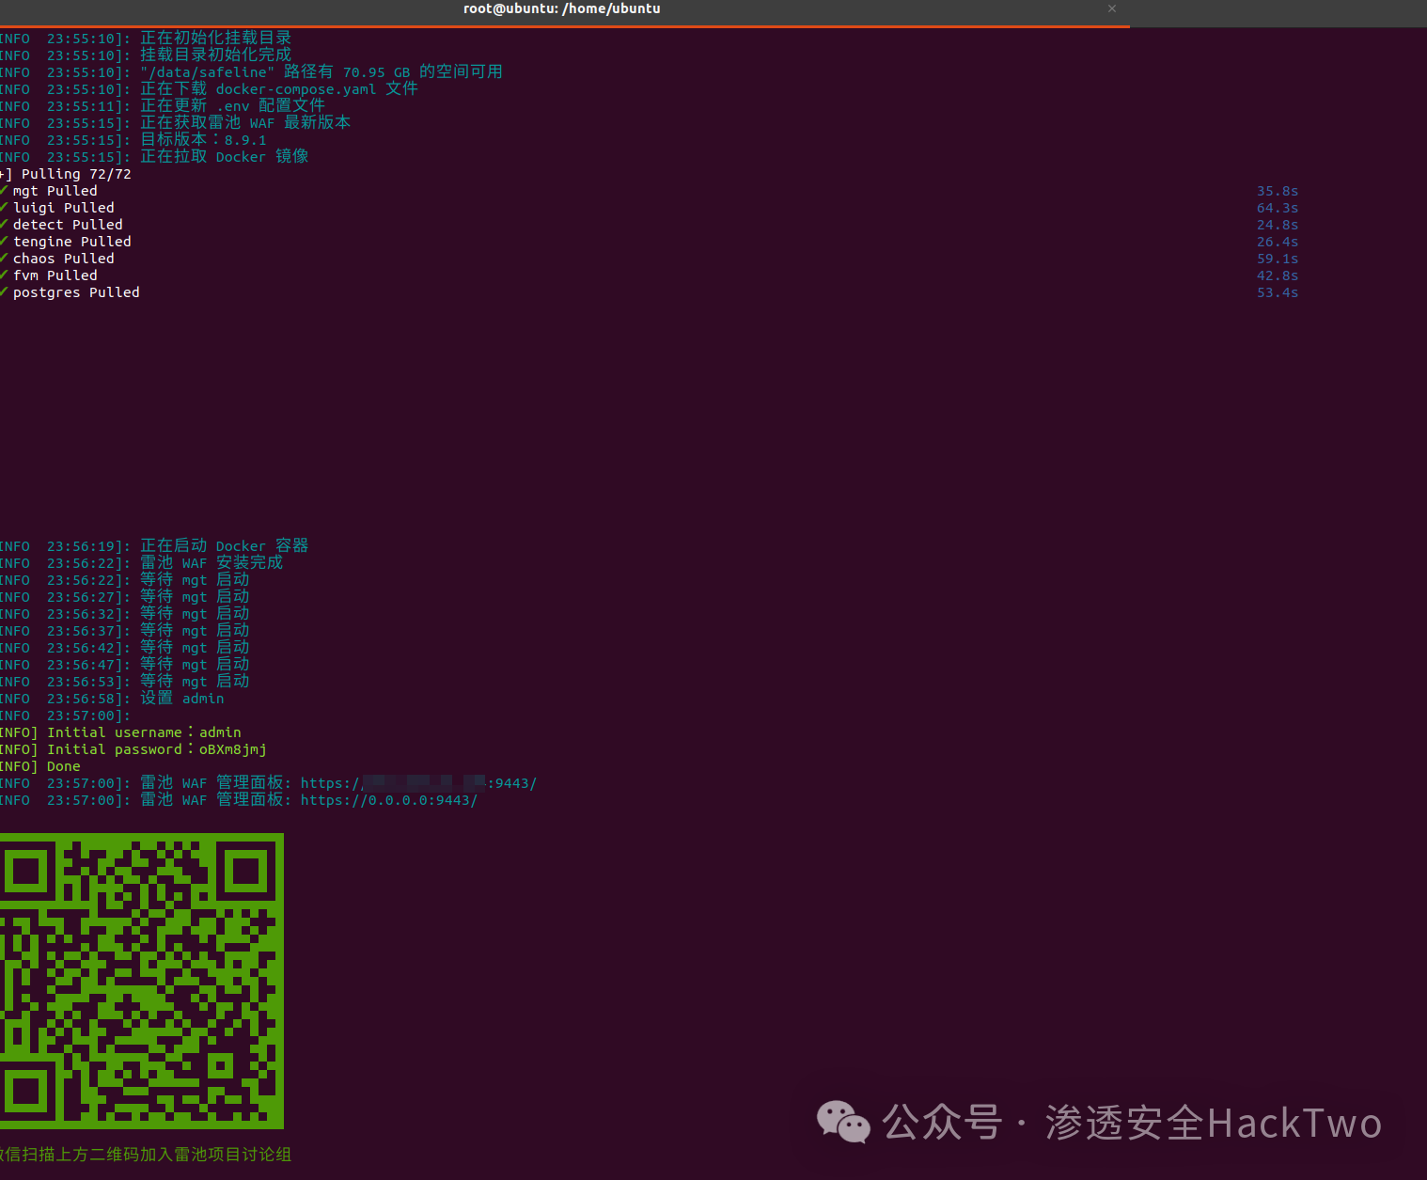Click the initial username admin value
Screen dimensions: 1427x1180
(220, 732)
